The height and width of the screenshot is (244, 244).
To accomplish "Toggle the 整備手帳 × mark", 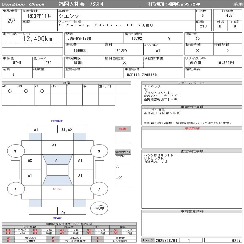I will click(198, 51).
